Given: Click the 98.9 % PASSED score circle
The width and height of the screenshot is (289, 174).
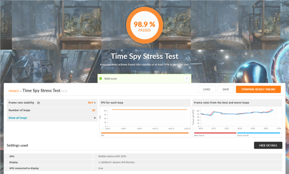Looking at the screenshot, I should click(144, 25).
